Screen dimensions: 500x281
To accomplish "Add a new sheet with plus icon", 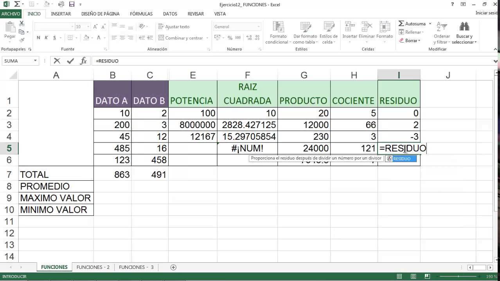I will click(173, 267).
